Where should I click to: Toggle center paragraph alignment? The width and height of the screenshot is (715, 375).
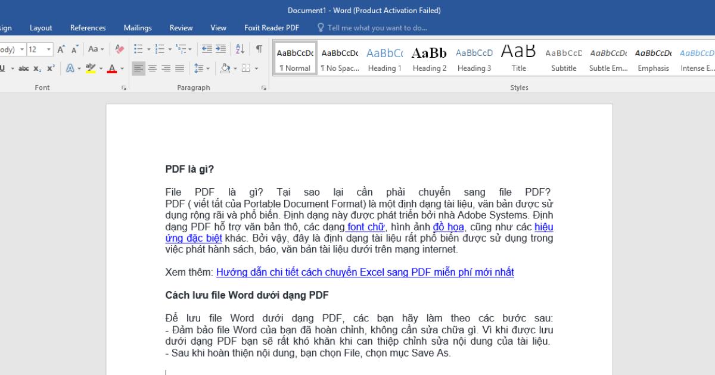tap(152, 68)
